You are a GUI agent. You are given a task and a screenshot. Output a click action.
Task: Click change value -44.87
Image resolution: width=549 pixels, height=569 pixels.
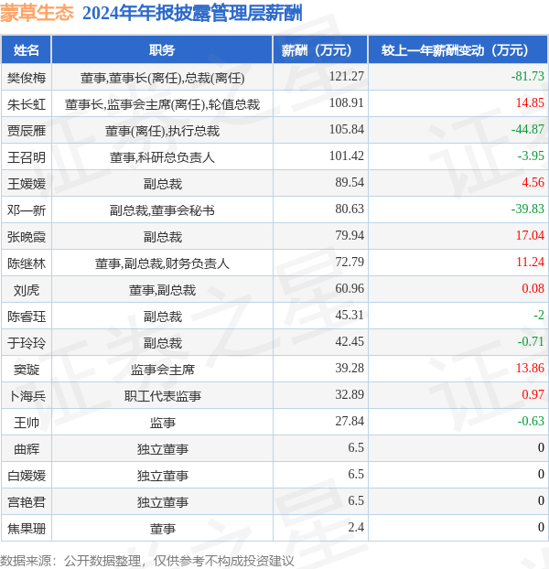coord(528,129)
